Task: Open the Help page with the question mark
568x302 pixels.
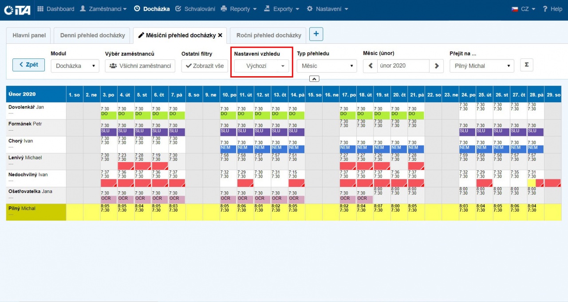Action: [552, 9]
